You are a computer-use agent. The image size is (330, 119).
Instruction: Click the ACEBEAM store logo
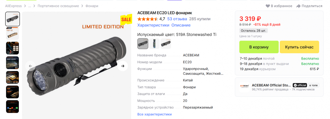244,86
